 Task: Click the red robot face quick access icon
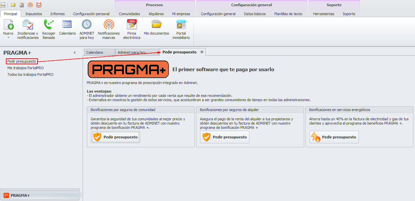39,5
